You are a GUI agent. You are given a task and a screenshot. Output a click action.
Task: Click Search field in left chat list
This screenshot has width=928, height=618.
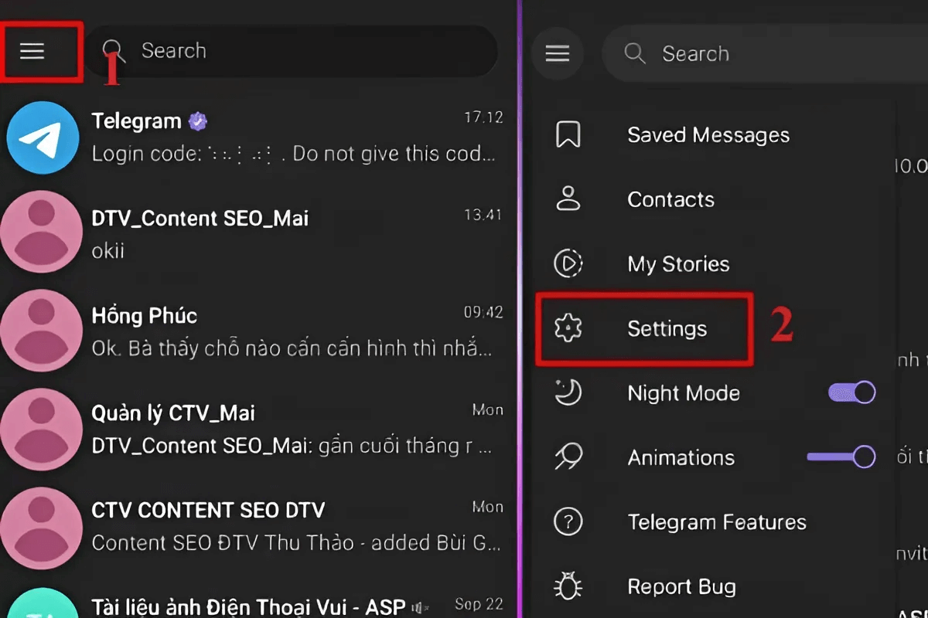(x=290, y=51)
